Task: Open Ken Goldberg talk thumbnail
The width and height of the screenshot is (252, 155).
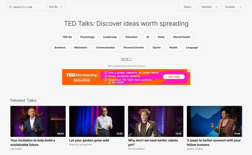Action: pyautogui.click(x=156, y=121)
